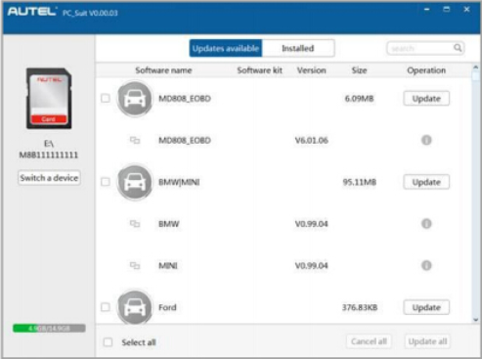The width and height of the screenshot is (482, 359).
Task: Click the sub-package icon beside MINI
Action: coord(135,265)
